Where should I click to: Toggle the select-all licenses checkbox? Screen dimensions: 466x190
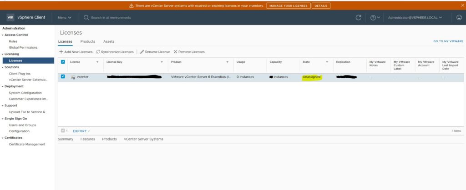point(63,62)
